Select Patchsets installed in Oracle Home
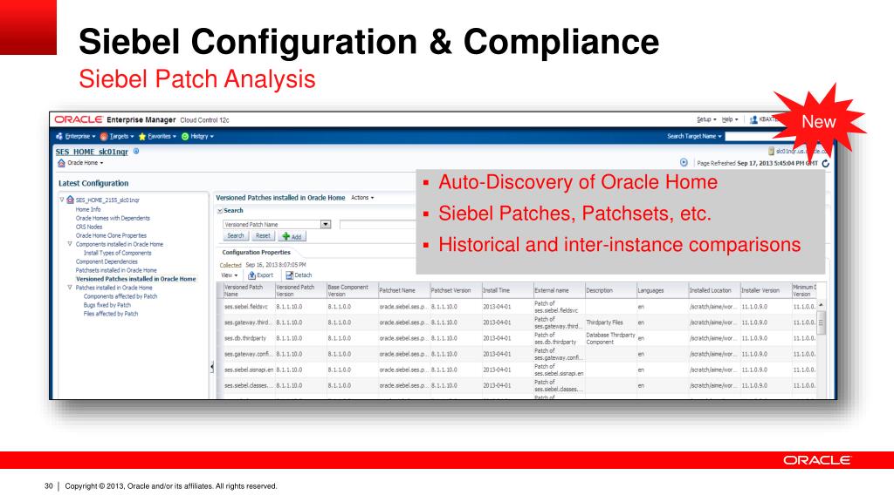Image resolution: width=894 pixels, height=502 pixels. [116, 270]
